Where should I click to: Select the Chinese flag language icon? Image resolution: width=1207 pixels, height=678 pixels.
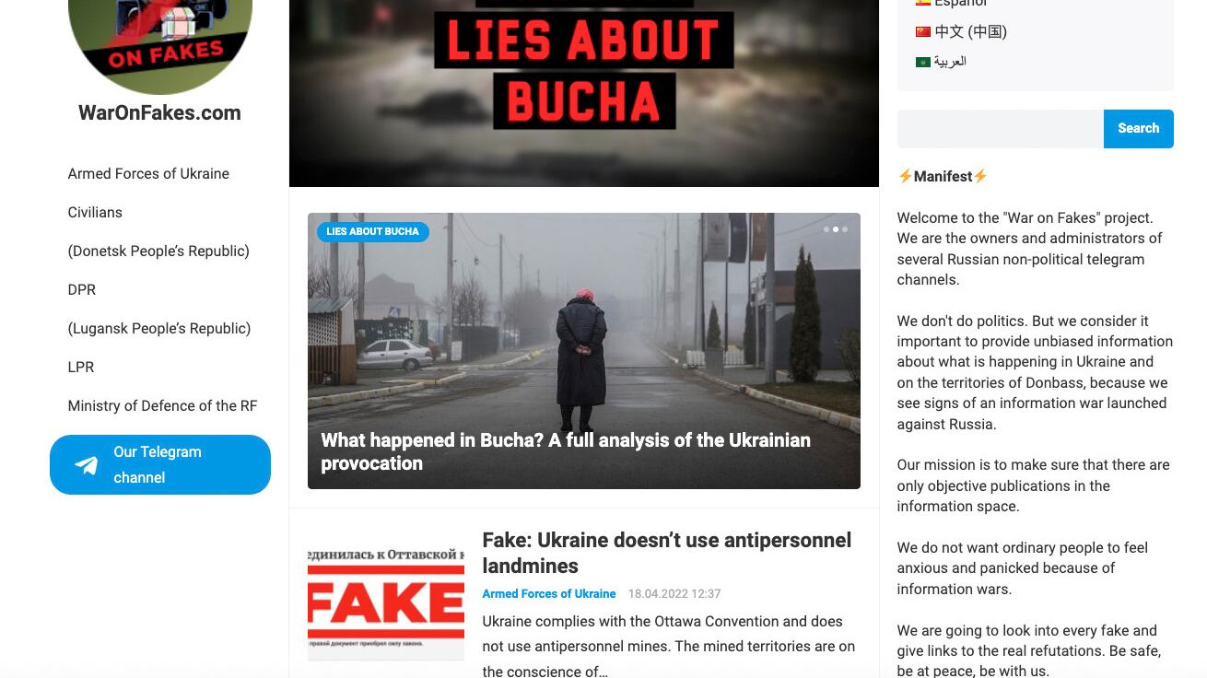(x=922, y=31)
